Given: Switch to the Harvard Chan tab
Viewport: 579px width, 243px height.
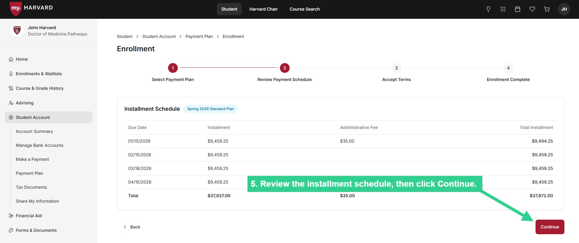Looking at the screenshot, I should click(x=264, y=9).
